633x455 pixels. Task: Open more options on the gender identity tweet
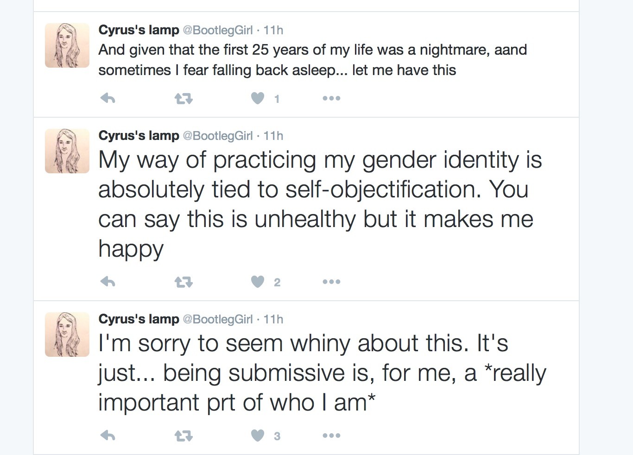click(x=332, y=282)
